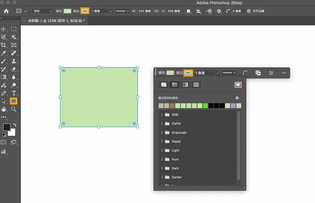Click the W width input field

pyautogui.click(x=144, y=11)
